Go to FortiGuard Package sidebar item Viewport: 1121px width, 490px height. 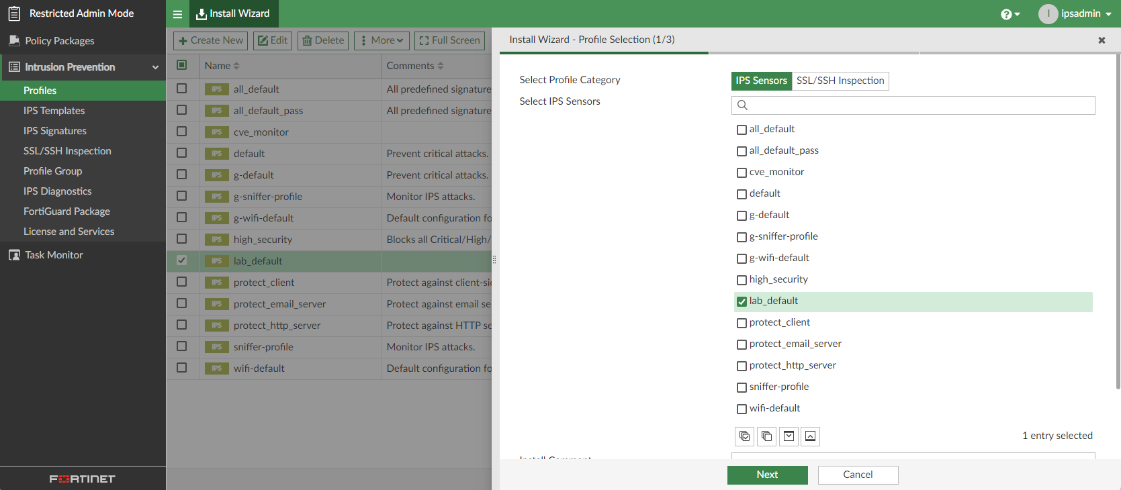click(x=83, y=211)
